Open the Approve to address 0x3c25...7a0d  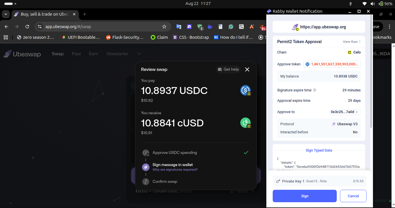click(345, 112)
